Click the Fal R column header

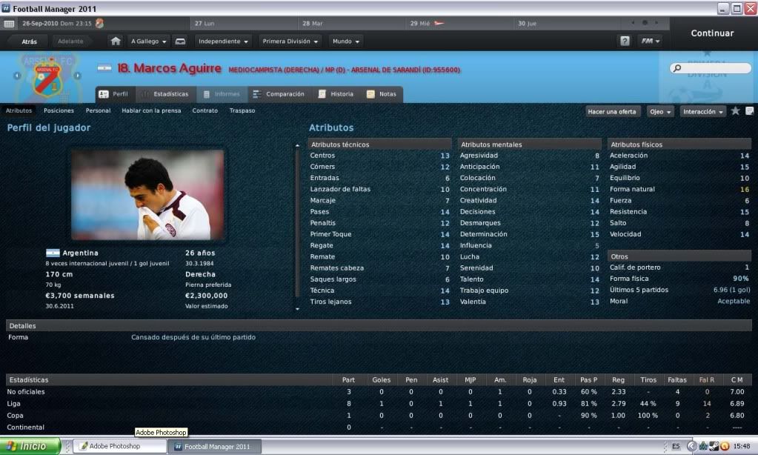click(x=707, y=380)
